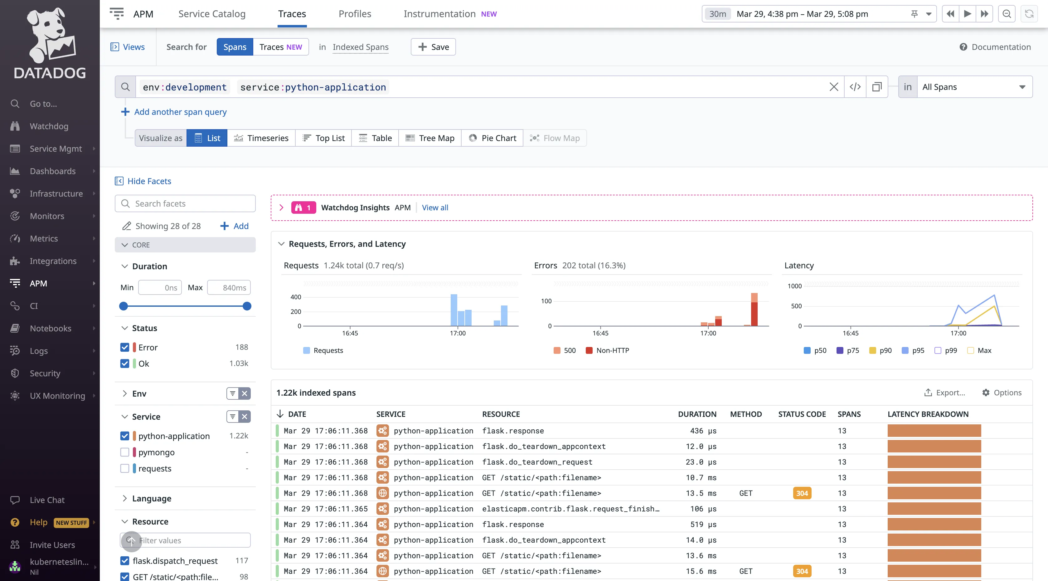Collapse the CORE facet group

click(x=185, y=245)
